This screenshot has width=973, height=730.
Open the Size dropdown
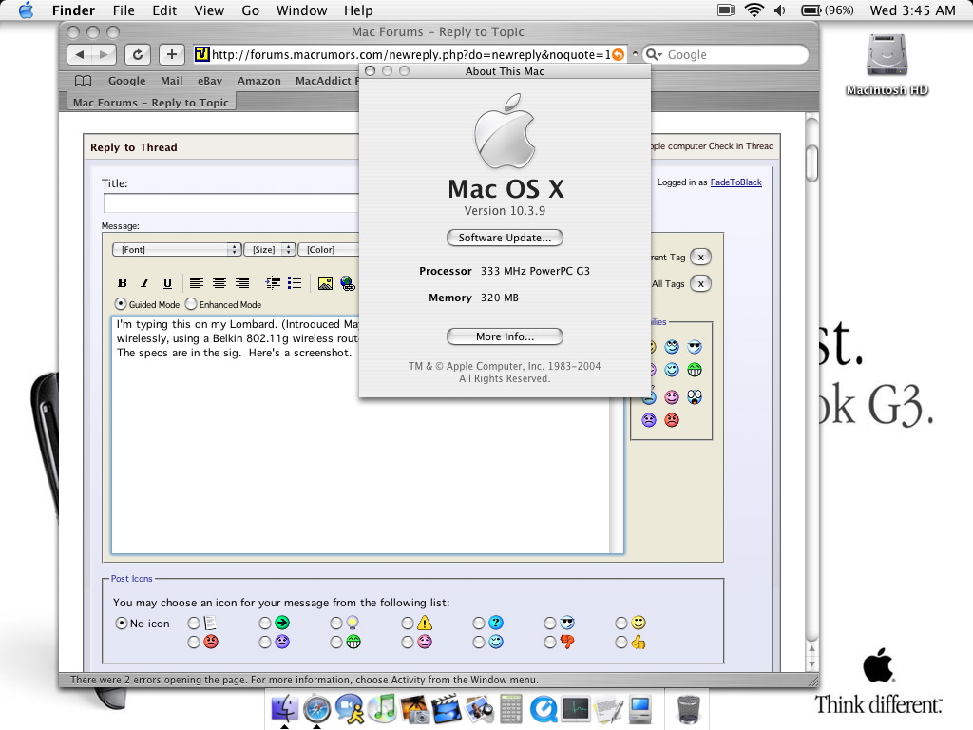269,249
